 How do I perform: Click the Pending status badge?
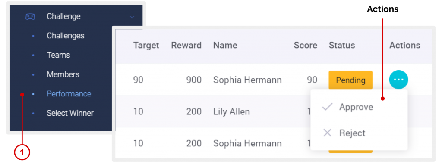350,80
